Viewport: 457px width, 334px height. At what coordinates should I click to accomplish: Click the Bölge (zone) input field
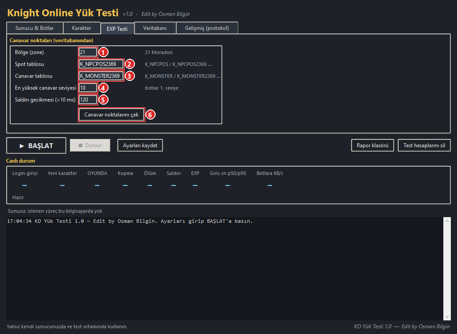click(88, 52)
